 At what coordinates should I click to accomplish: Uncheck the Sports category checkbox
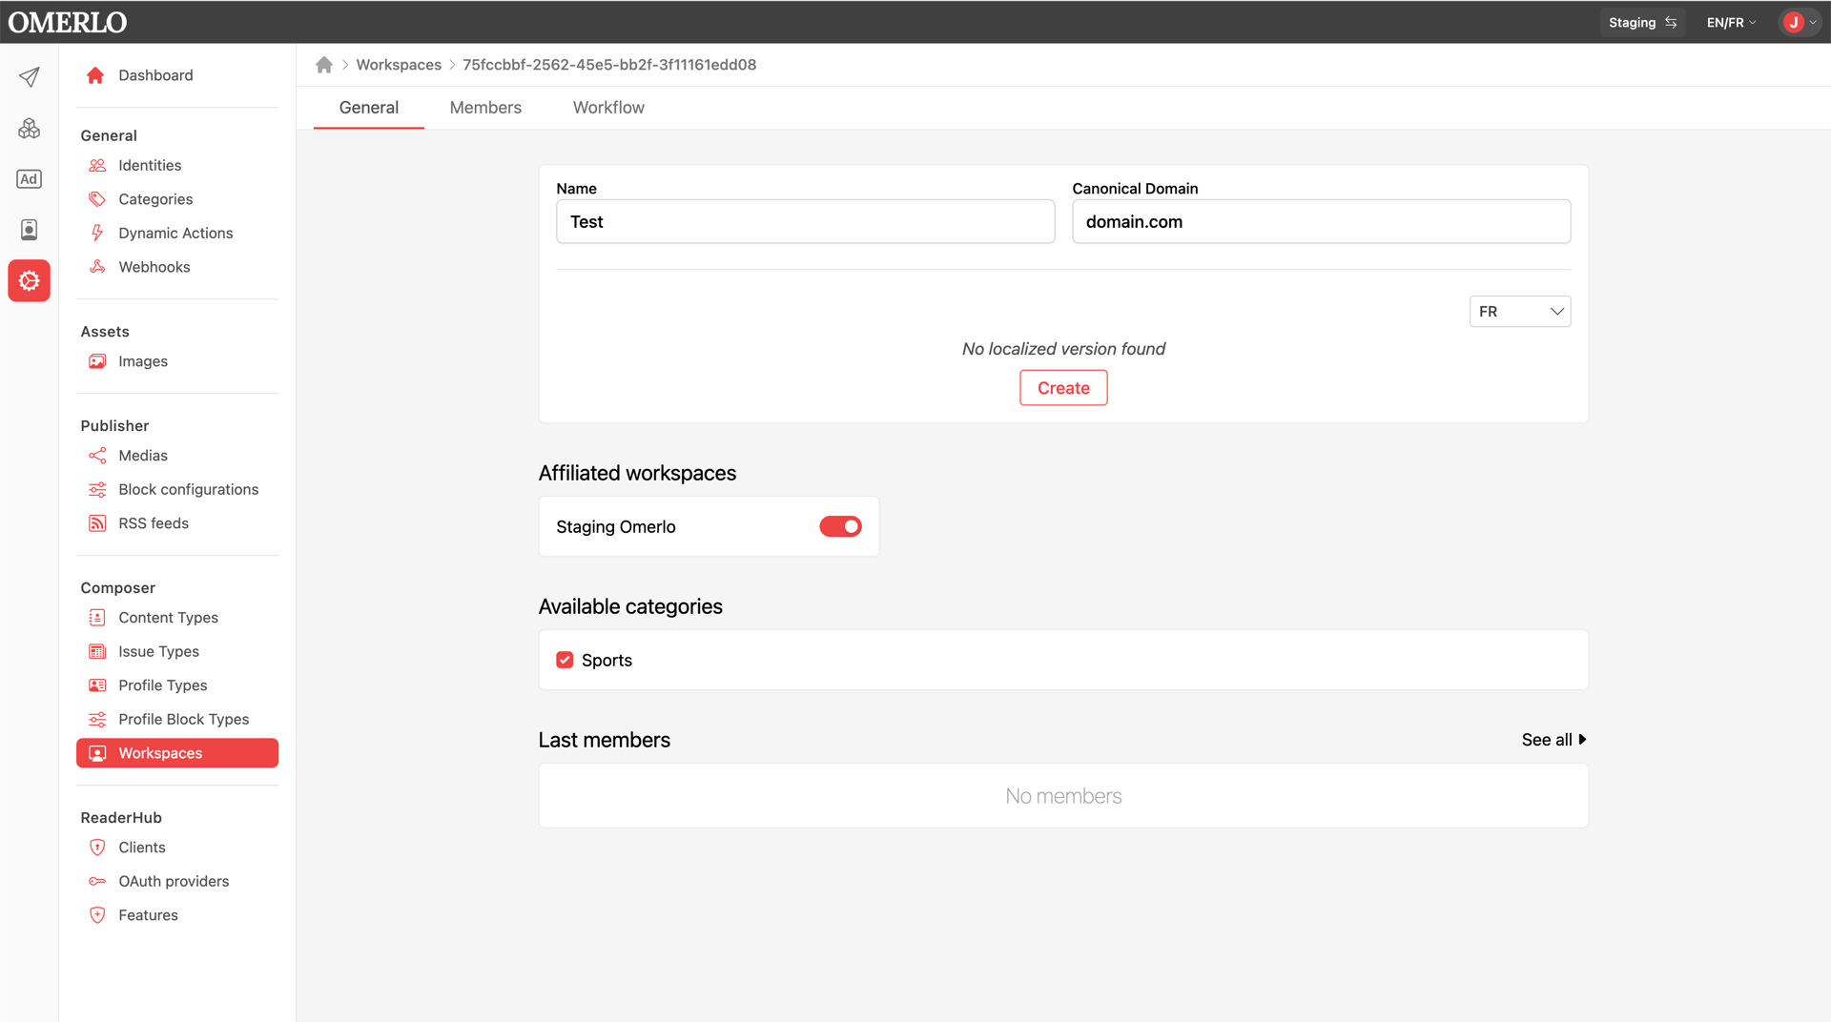pyautogui.click(x=565, y=661)
